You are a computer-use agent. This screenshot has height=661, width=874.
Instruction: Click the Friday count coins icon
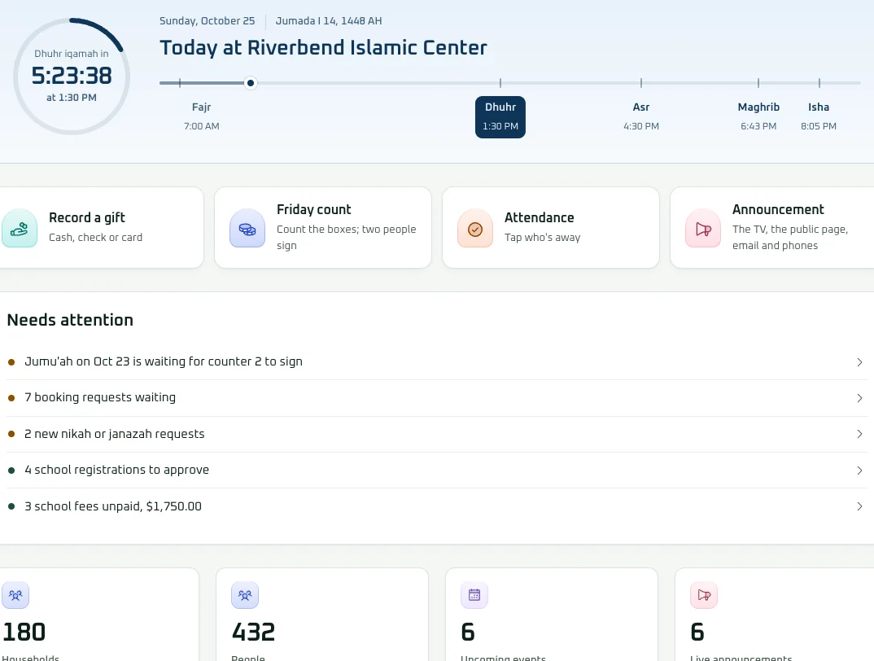(247, 229)
